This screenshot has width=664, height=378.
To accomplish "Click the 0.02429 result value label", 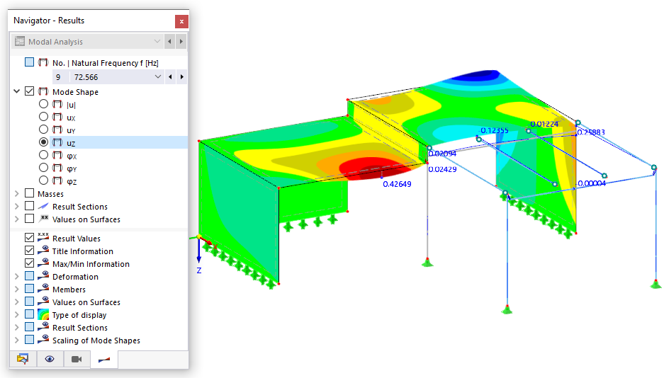I will tap(442, 170).
